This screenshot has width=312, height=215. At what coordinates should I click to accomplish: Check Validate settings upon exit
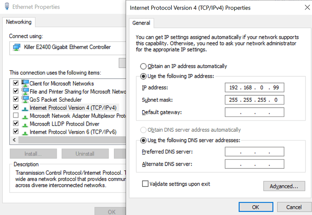pyautogui.click(x=145, y=184)
